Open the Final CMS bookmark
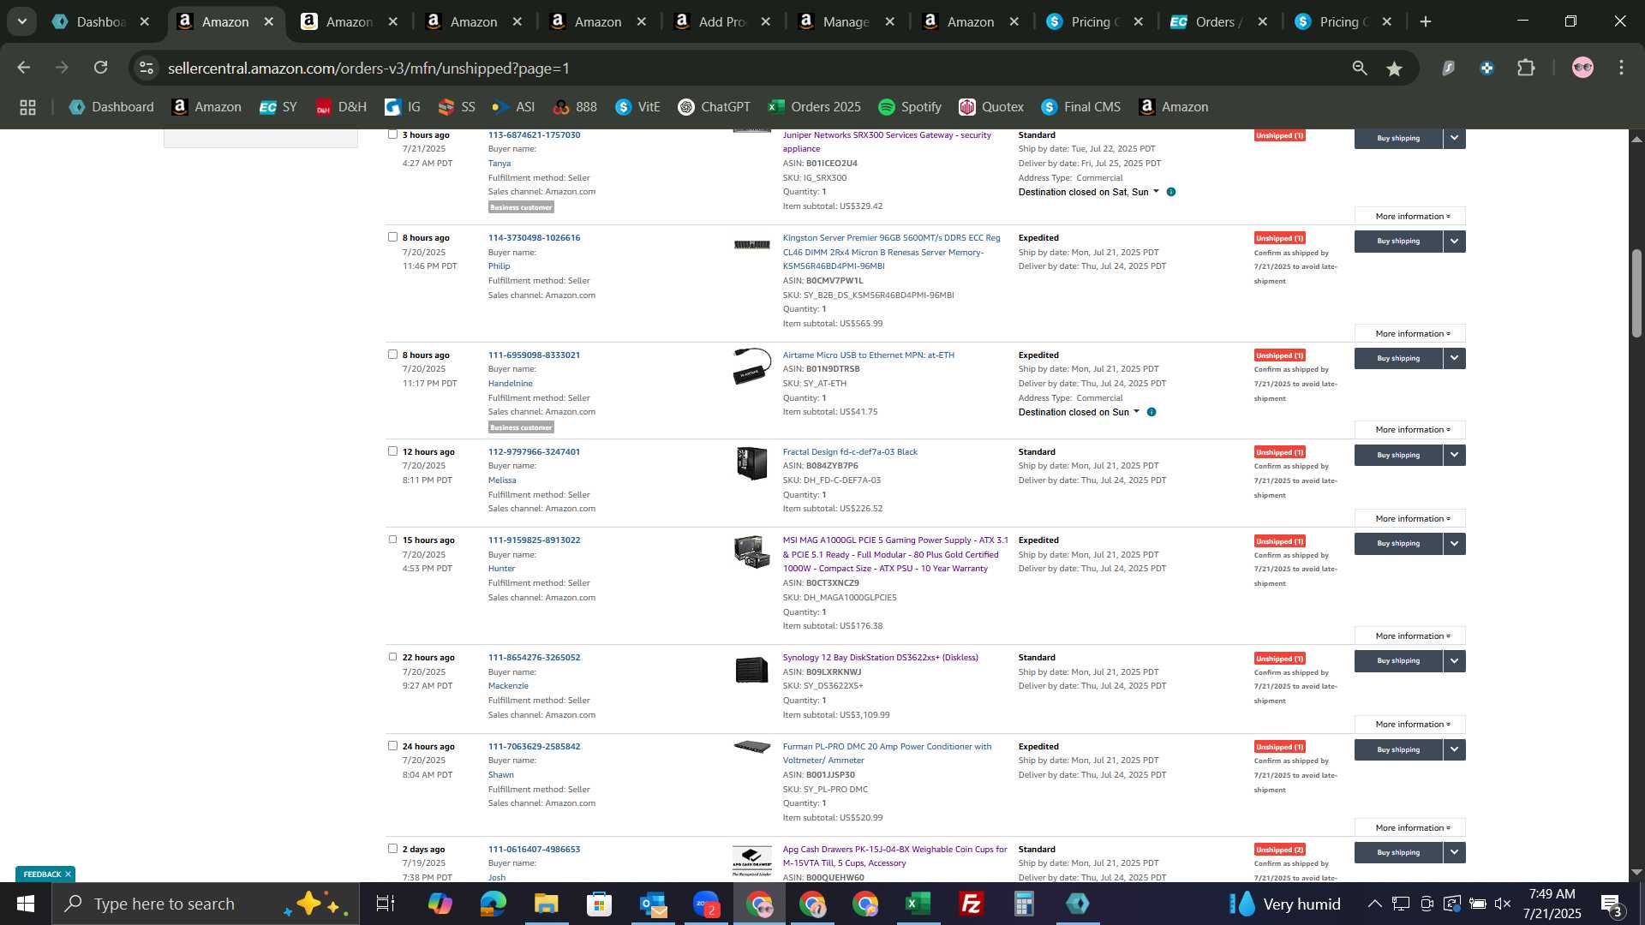Screen dimensions: 1645x925 1080,107
